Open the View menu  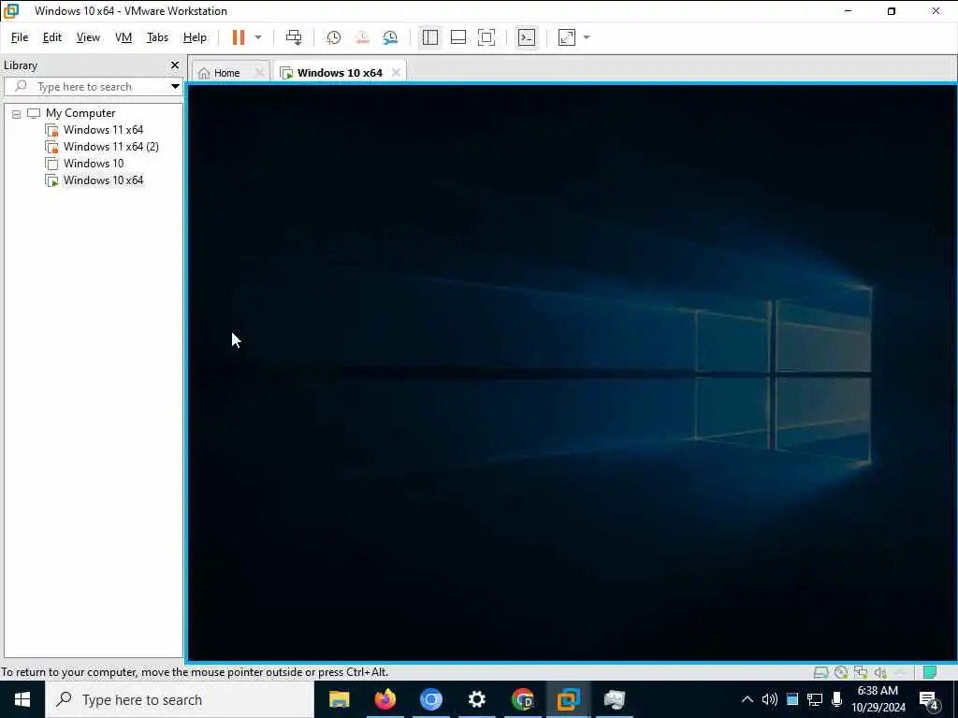point(88,37)
